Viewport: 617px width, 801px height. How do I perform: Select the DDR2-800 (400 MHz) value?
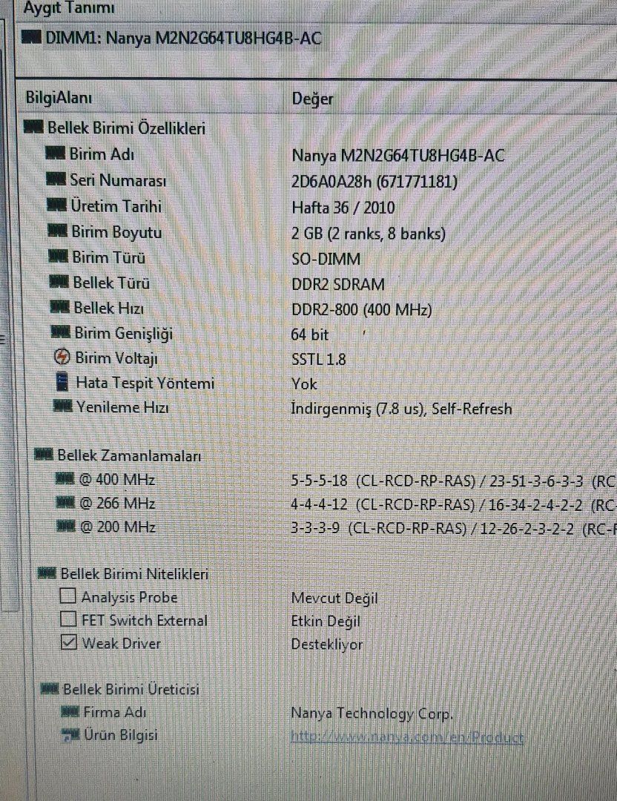(362, 309)
